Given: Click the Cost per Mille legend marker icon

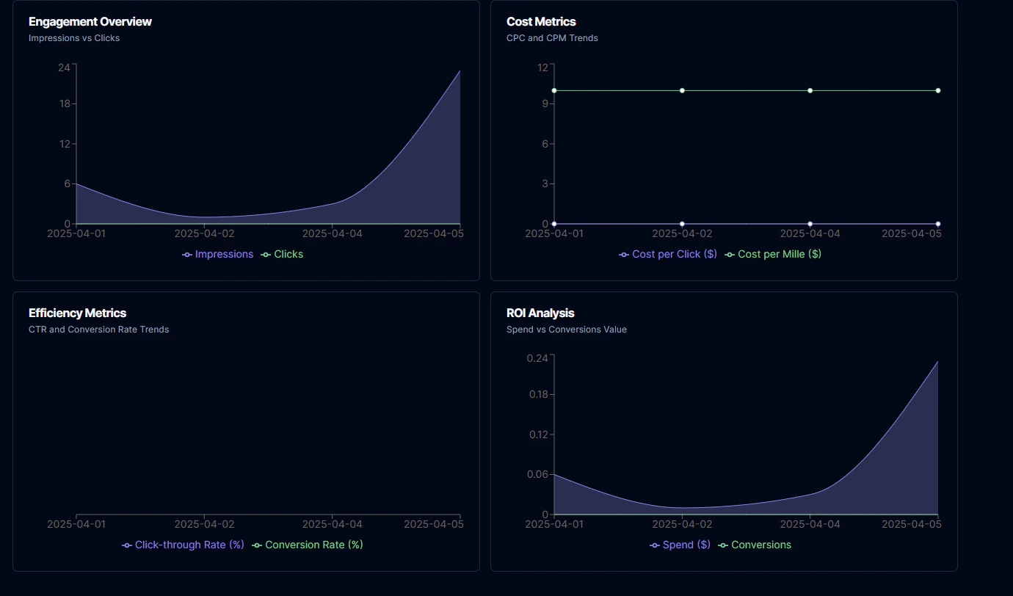Looking at the screenshot, I should click(x=727, y=254).
